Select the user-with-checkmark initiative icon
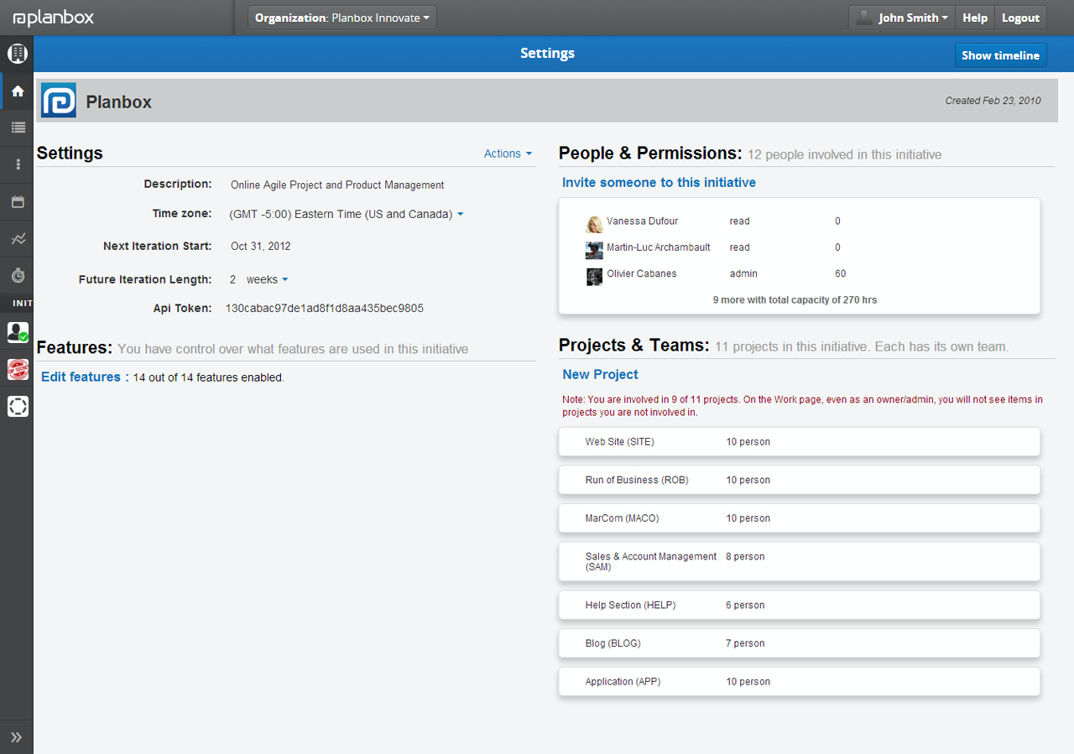1074x754 pixels. pos(18,332)
